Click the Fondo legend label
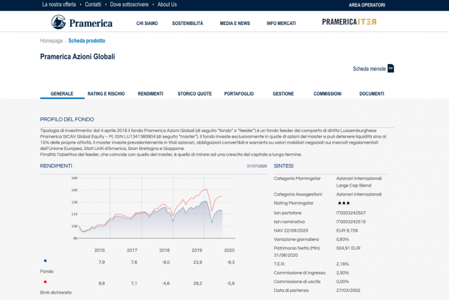The height and width of the screenshot is (300, 449). point(47,271)
